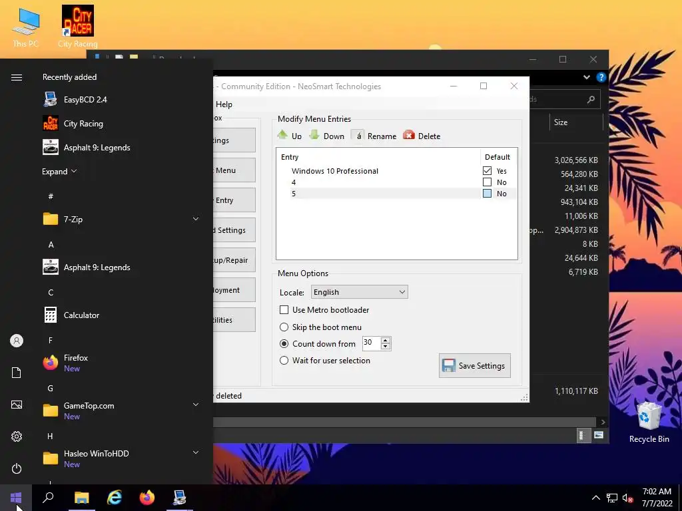Open Firefox from the taskbar

click(147, 498)
